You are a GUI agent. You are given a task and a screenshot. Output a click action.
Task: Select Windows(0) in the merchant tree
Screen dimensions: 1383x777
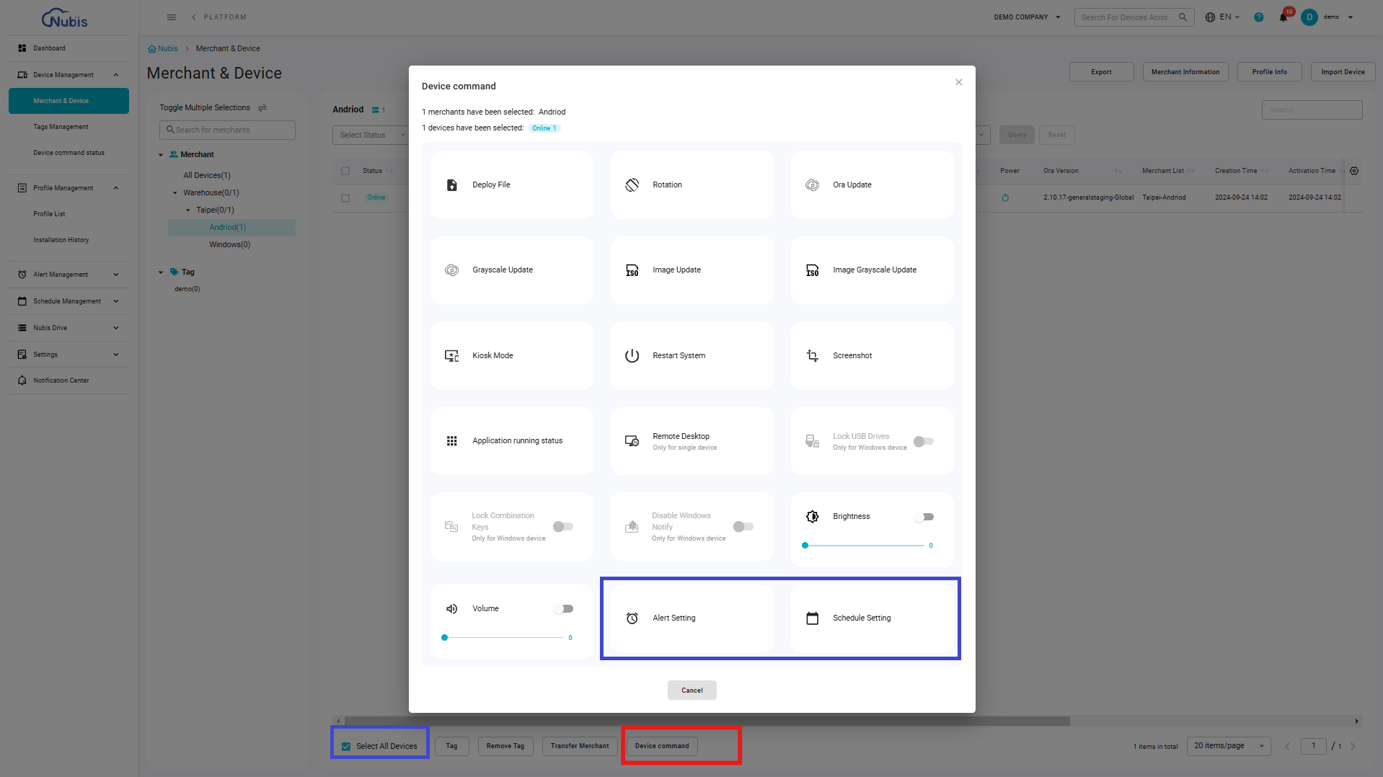229,245
